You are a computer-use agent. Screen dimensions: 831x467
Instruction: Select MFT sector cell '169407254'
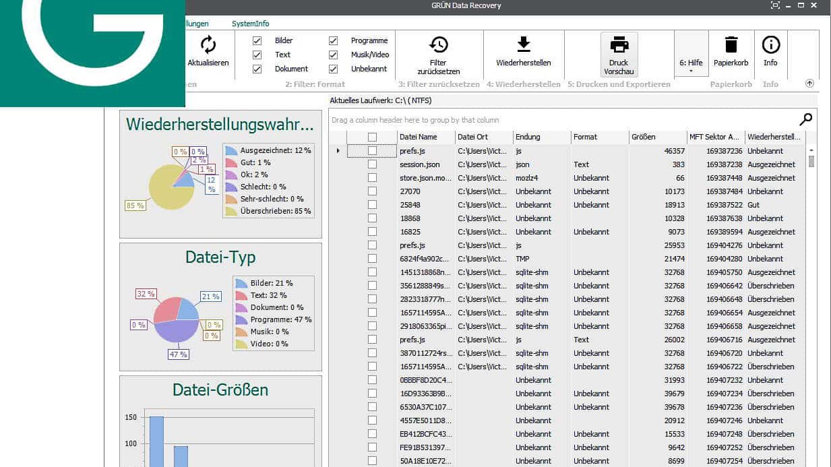point(716,461)
